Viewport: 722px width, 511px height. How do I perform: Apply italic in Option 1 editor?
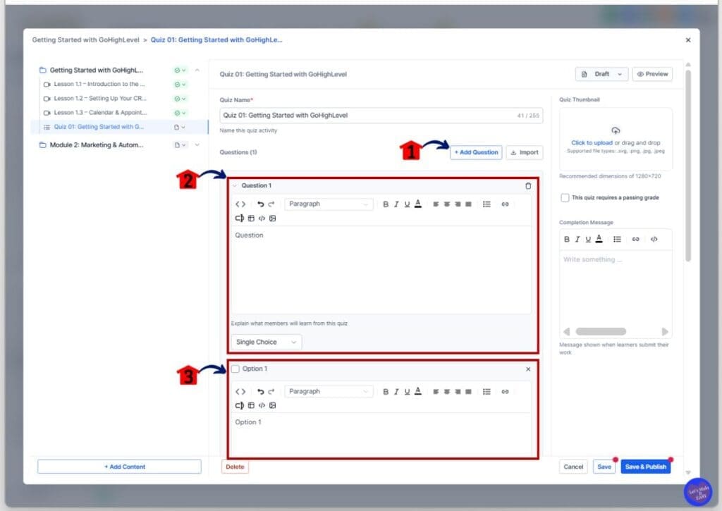point(396,392)
